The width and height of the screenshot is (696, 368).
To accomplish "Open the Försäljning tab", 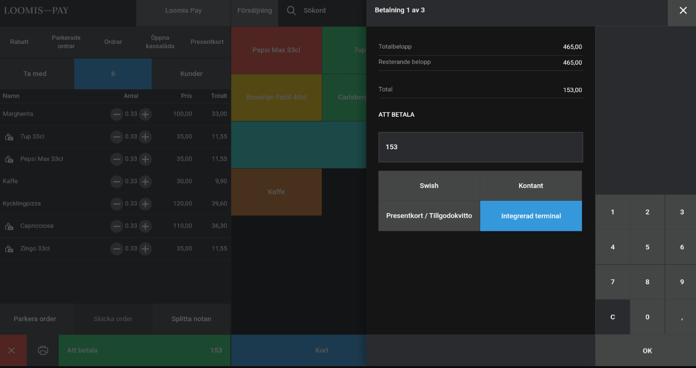I will (255, 10).
